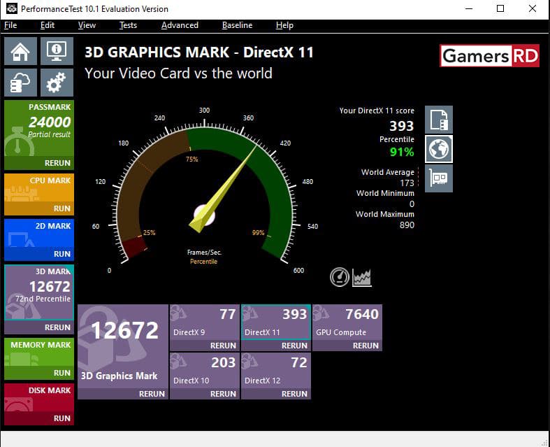550x447 pixels.
Task: Switch to the distribution chart view
Action: (x=362, y=277)
